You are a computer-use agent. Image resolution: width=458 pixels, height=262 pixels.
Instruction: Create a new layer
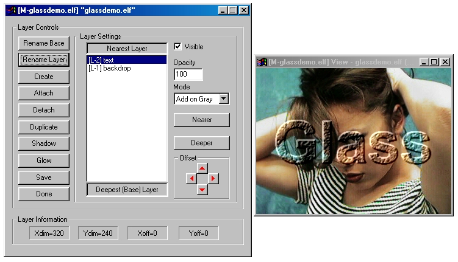[x=43, y=77]
